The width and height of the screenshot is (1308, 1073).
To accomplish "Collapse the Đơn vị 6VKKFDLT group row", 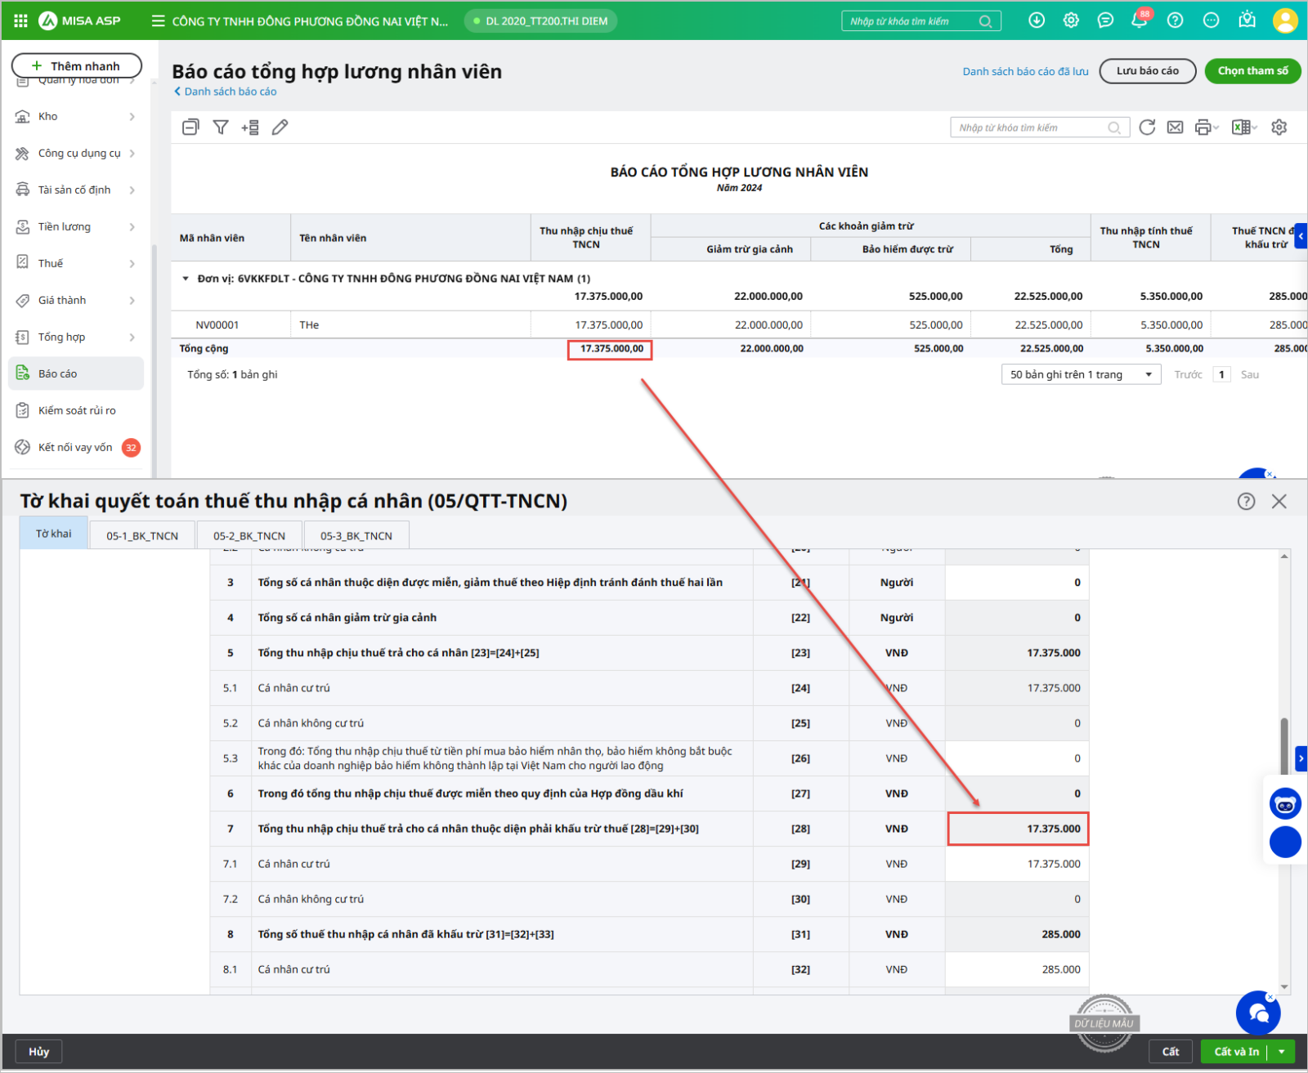I will 186,279.
